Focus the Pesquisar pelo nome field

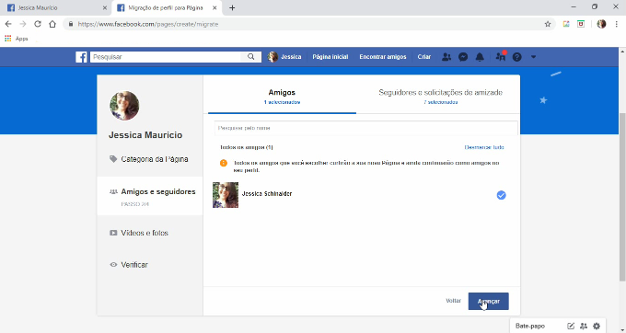click(x=366, y=128)
